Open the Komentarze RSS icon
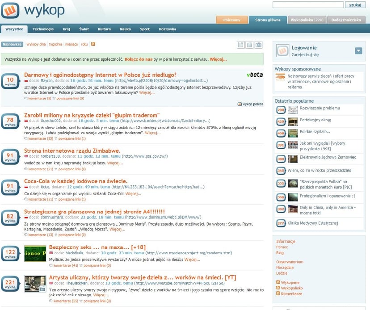Viewport: 370px width, 310px height. pyautogui.click(x=278, y=293)
